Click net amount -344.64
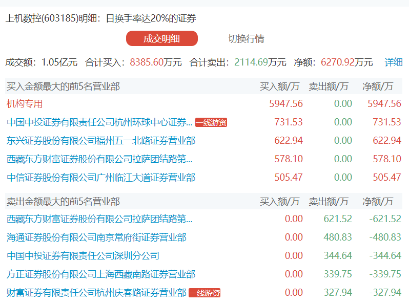Screen dimensions: 409x304 (x=385, y=255)
